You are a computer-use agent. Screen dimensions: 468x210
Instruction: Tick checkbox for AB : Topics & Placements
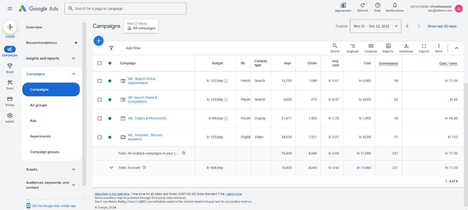tap(99, 118)
